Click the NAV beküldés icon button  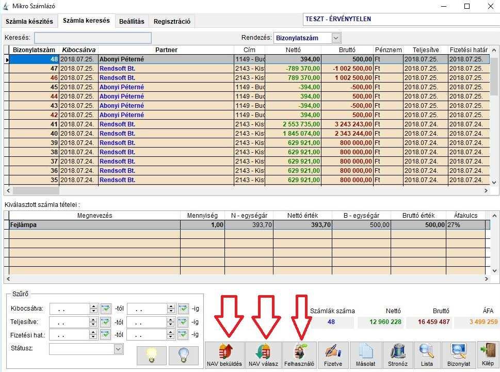tap(224, 355)
